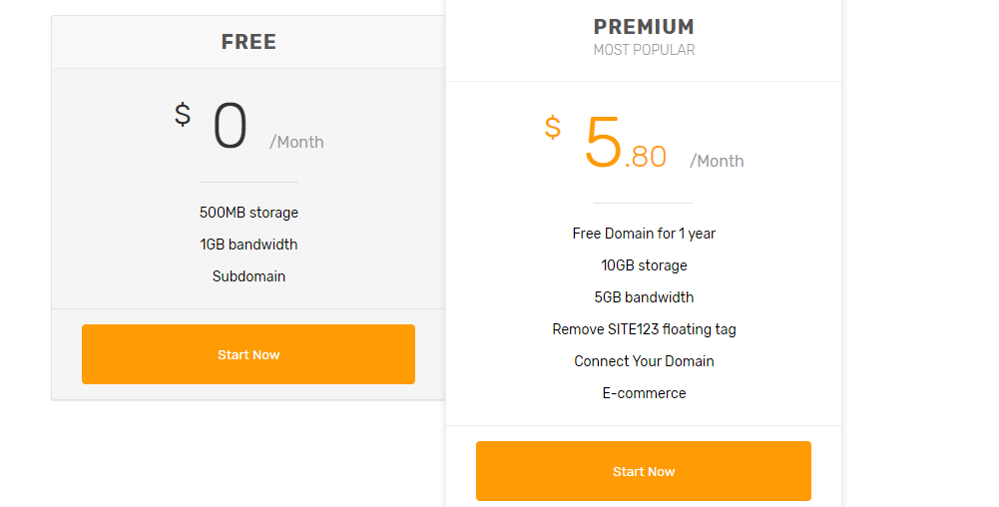
Task: Click the dark dollar sign in Free plan
Action: [x=183, y=115]
